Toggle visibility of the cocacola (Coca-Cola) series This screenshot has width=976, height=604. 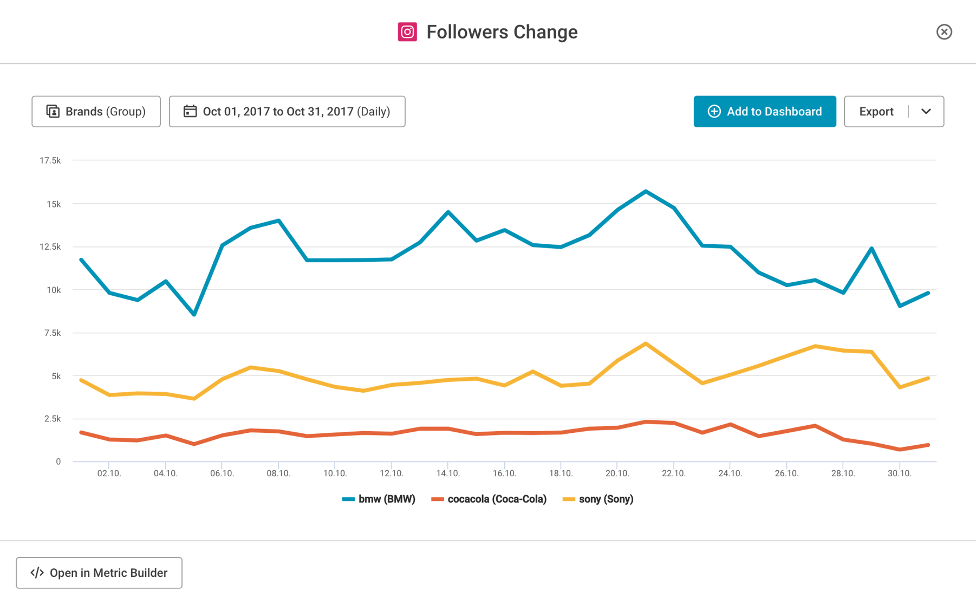tap(497, 498)
